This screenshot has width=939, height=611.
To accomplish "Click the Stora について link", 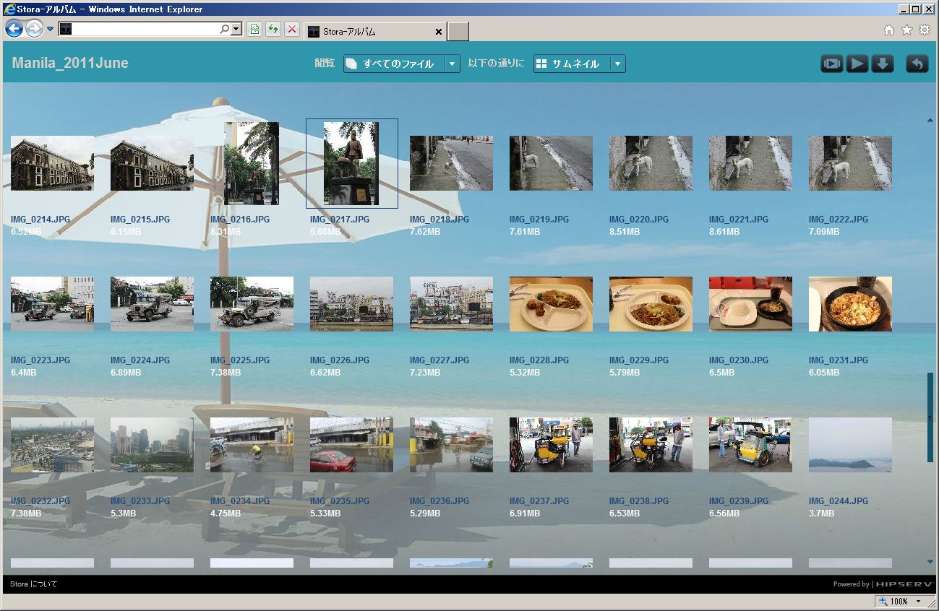I will [x=33, y=584].
